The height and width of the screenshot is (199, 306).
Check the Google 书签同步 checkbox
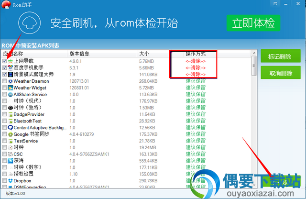point(4,134)
